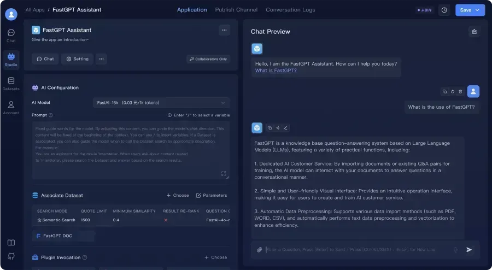Open the GitHub icon in sidebar
The image size is (492, 270).
(x=11, y=256)
